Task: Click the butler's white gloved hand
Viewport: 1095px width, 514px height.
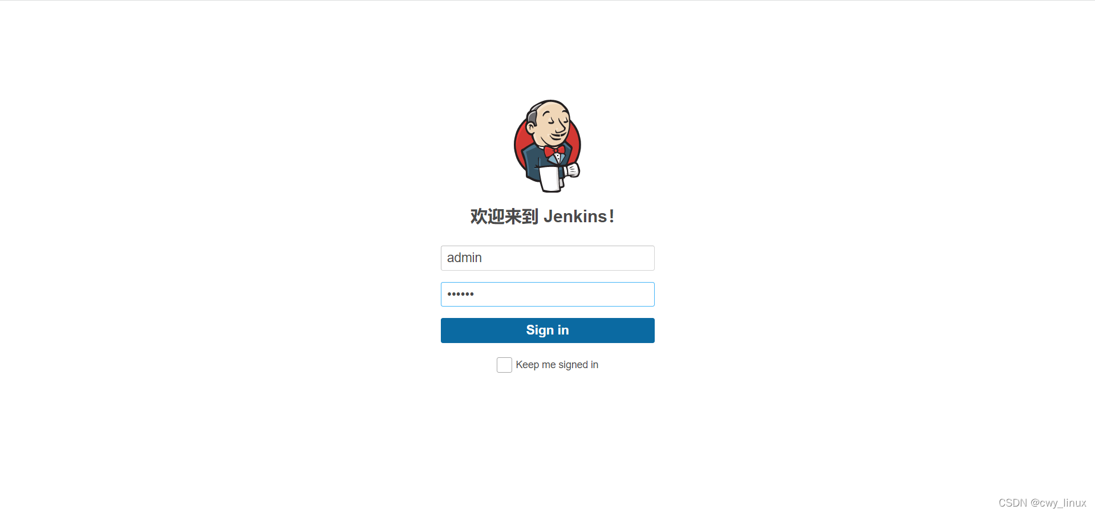Action: (x=572, y=169)
